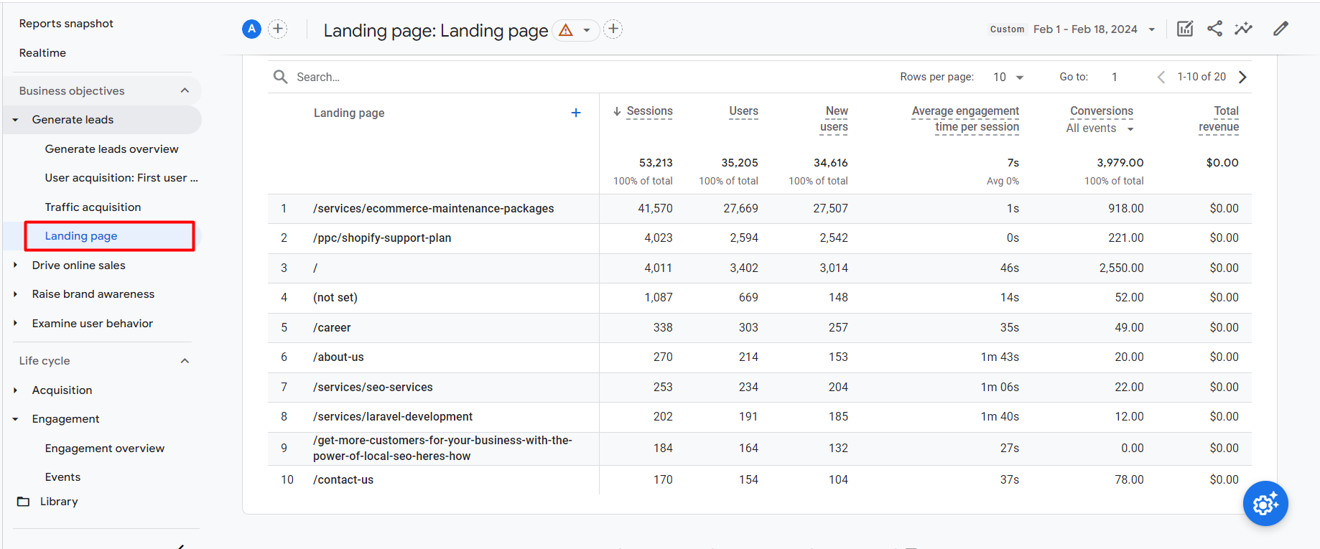Viewport: 1320px width, 549px height.
Task: Add a comparison with the plus beside A
Action: (278, 29)
